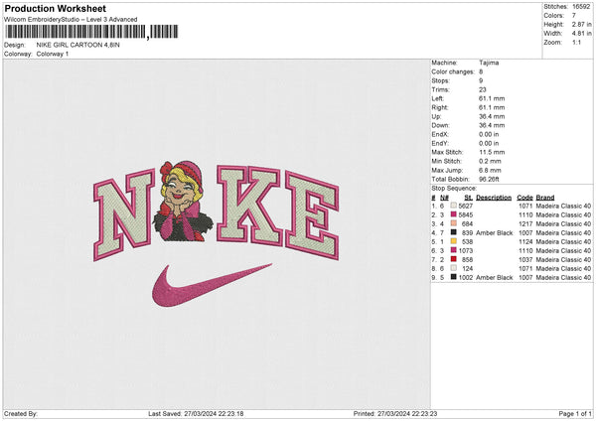Click the machine value "Tajima"

[x=489, y=63]
